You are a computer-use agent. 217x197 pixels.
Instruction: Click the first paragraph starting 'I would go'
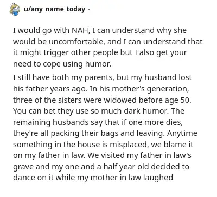pyautogui.click(x=108, y=47)
